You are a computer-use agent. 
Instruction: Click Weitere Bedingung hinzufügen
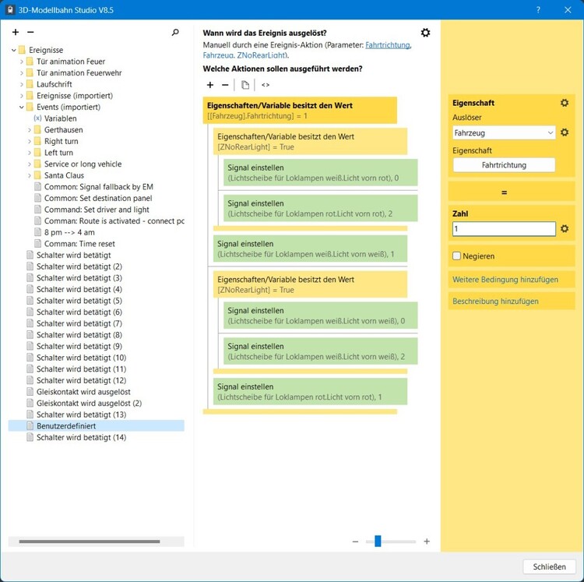pyautogui.click(x=505, y=280)
